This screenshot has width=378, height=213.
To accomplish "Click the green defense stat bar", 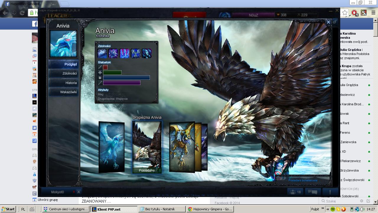I will pos(112,72).
